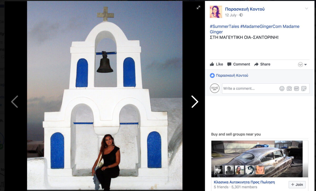The height and width of the screenshot is (191, 316).
Task: Click the Comment button
Action: point(239,64)
